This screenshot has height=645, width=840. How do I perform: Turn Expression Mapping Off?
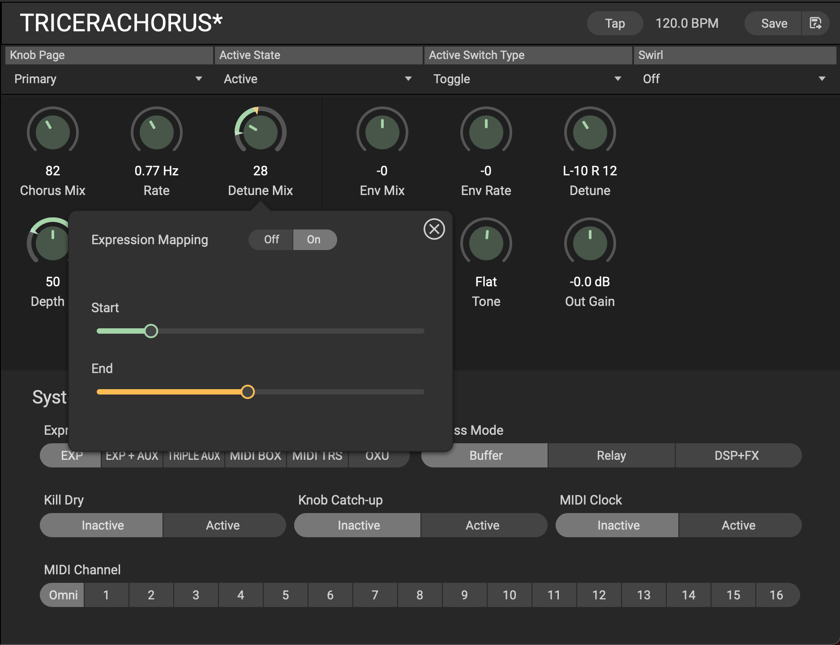pyautogui.click(x=271, y=240)
